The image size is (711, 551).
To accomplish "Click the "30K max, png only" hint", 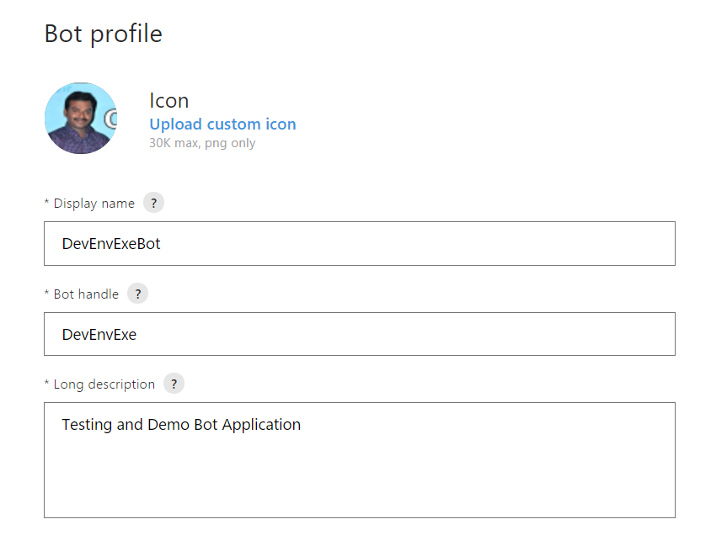I will 202,143.
